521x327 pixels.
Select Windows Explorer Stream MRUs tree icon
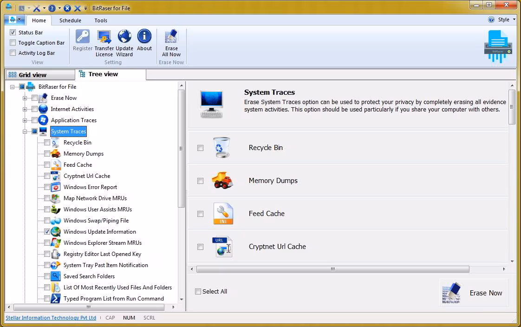(x=56, y=243)
